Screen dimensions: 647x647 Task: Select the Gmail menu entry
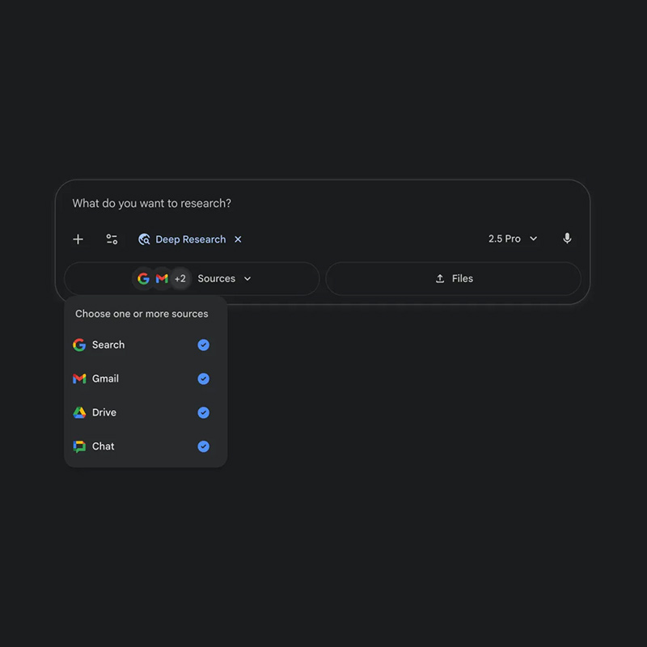146,378
